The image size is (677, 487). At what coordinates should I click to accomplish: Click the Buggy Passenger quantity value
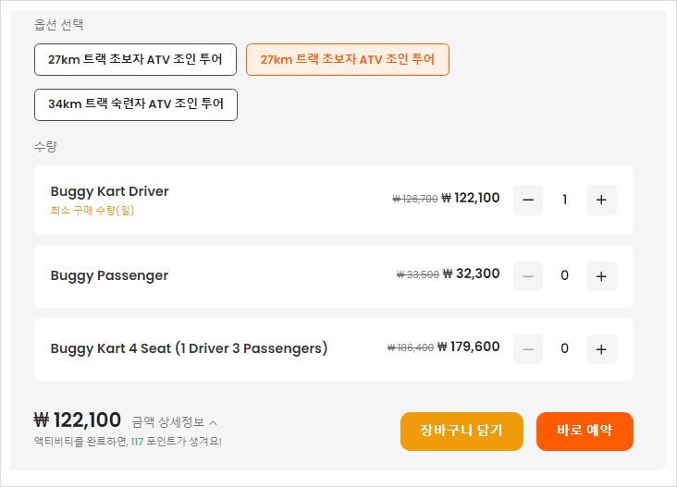(x=565, y=275)
